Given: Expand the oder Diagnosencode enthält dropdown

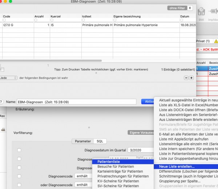Looking at the screenshot, I should [84, 185].
